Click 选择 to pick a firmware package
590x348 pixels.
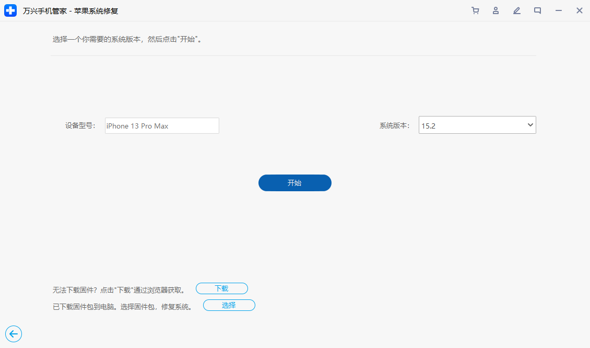pos(229,305)
